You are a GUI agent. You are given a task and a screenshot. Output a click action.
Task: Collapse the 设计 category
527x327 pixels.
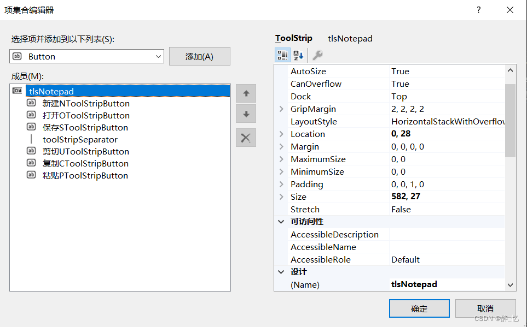click(x=281, y=272)
